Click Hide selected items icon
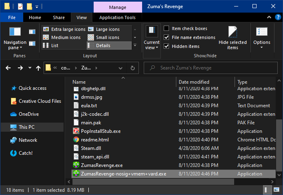 (x=233, y=38)
